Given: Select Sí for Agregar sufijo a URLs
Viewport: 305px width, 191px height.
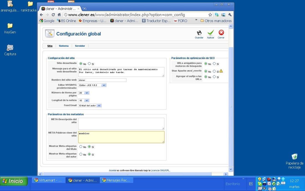Looking at the screenshot, I should [214, 77].
